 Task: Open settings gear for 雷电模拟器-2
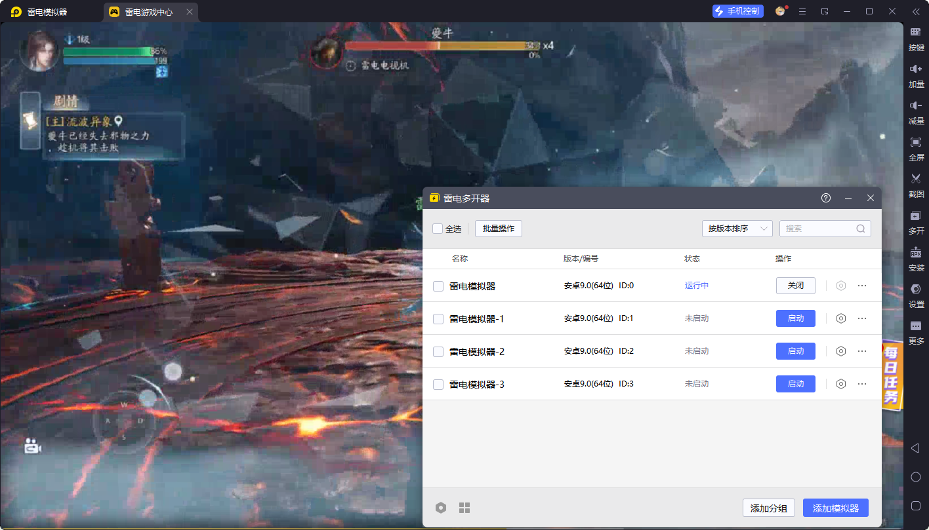[x=841, y=351]
